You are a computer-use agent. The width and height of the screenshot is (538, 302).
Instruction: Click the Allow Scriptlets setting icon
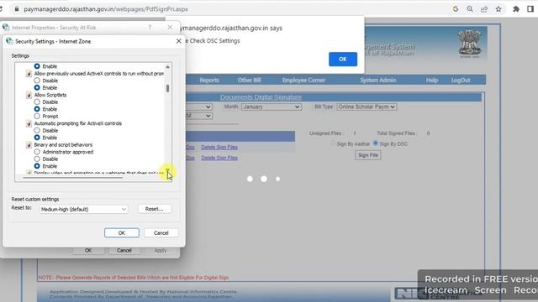(x=29, y=95)
